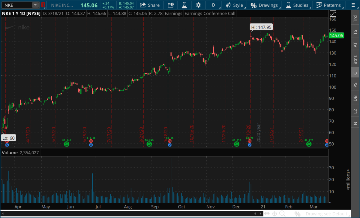
Task: Open the symbol dropdown arrow next to NKE
Action: point(35,5)
